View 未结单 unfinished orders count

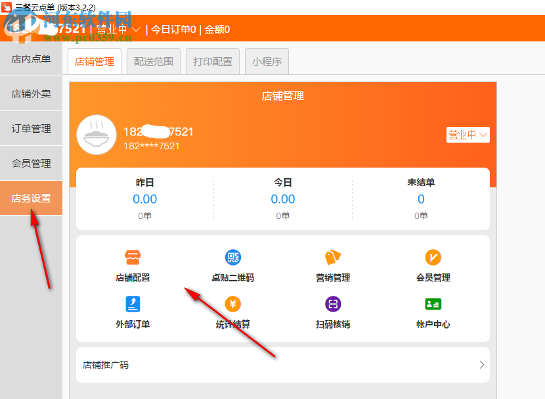tap(420, 199)
